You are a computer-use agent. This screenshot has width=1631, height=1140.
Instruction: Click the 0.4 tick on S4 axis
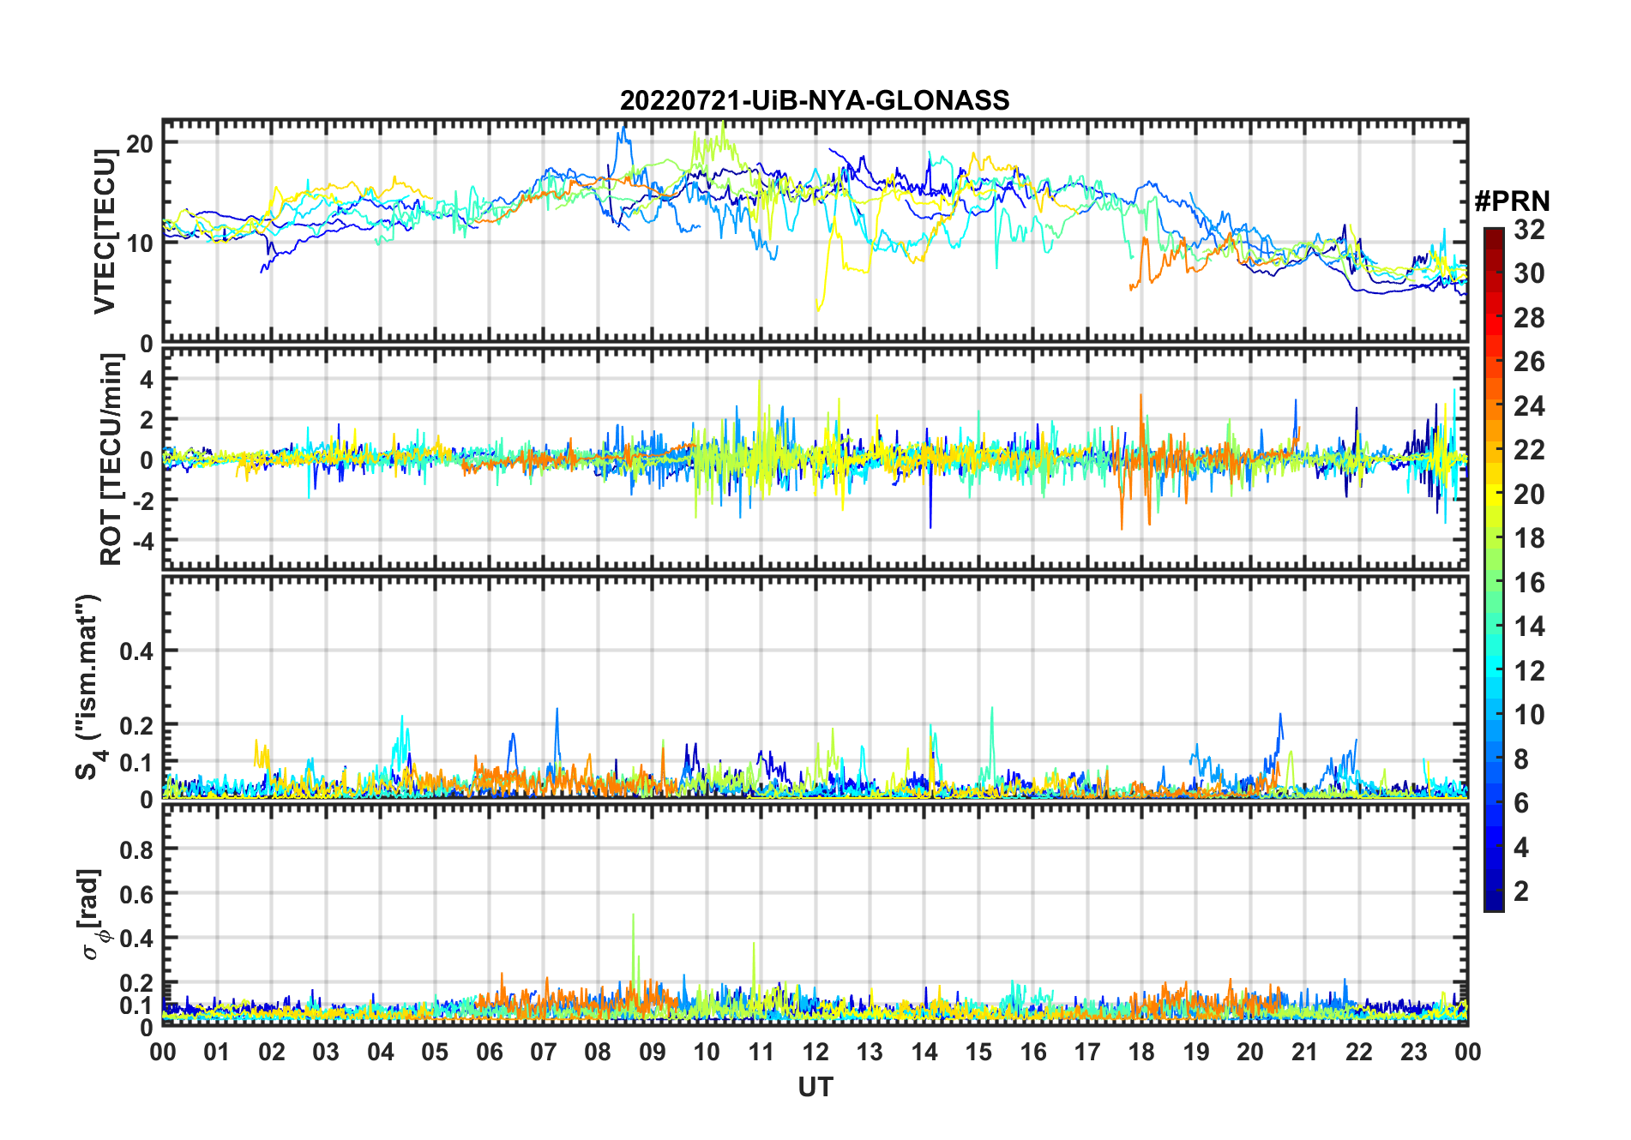pyautogui.click(x=136, y=651)
